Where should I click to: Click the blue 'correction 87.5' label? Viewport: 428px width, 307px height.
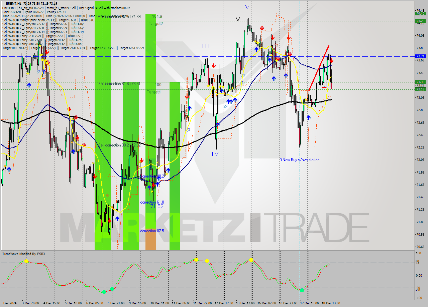(152, 231)
